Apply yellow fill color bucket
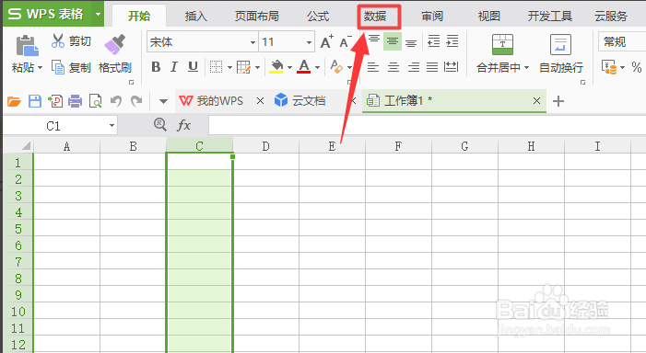The width and height of the screenshot is (646, 353). tap(276, 66)
